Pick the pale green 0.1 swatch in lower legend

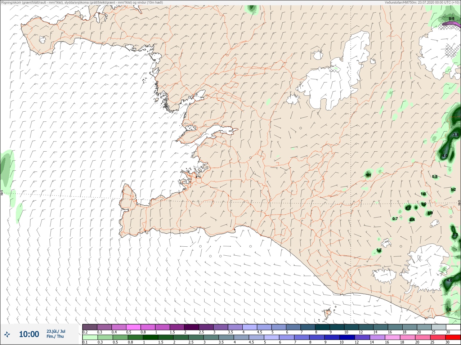(90, 338)
